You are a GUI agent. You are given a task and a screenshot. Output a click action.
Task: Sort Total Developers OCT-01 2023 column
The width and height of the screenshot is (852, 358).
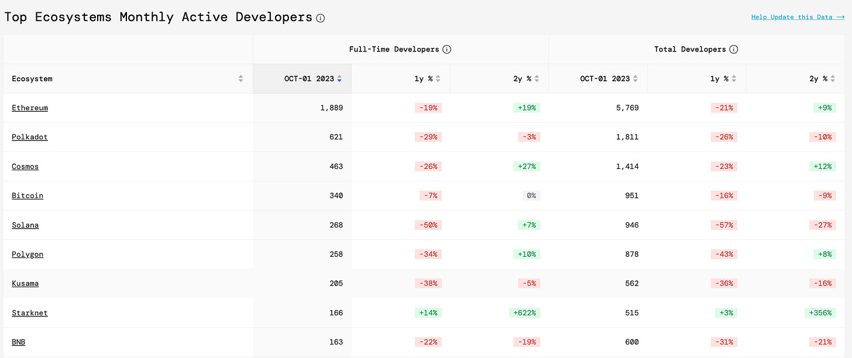[635, 79]
